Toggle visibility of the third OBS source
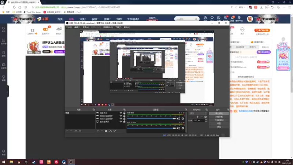 [121, 118]
